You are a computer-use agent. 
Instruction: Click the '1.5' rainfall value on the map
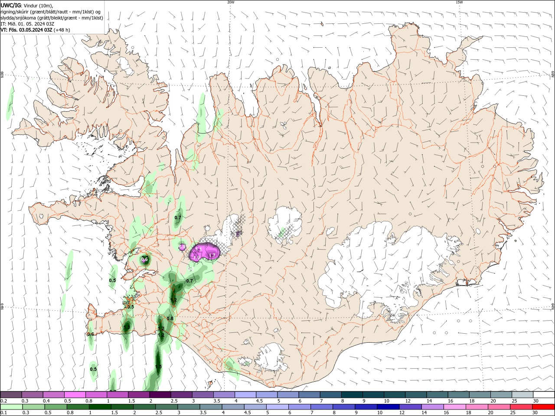[158, 367]
